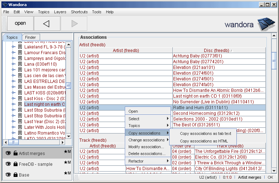Expand tree node for Lakeland FL 9-3-78
Screen dimensions: 279x183
click(x=13, y=47)
